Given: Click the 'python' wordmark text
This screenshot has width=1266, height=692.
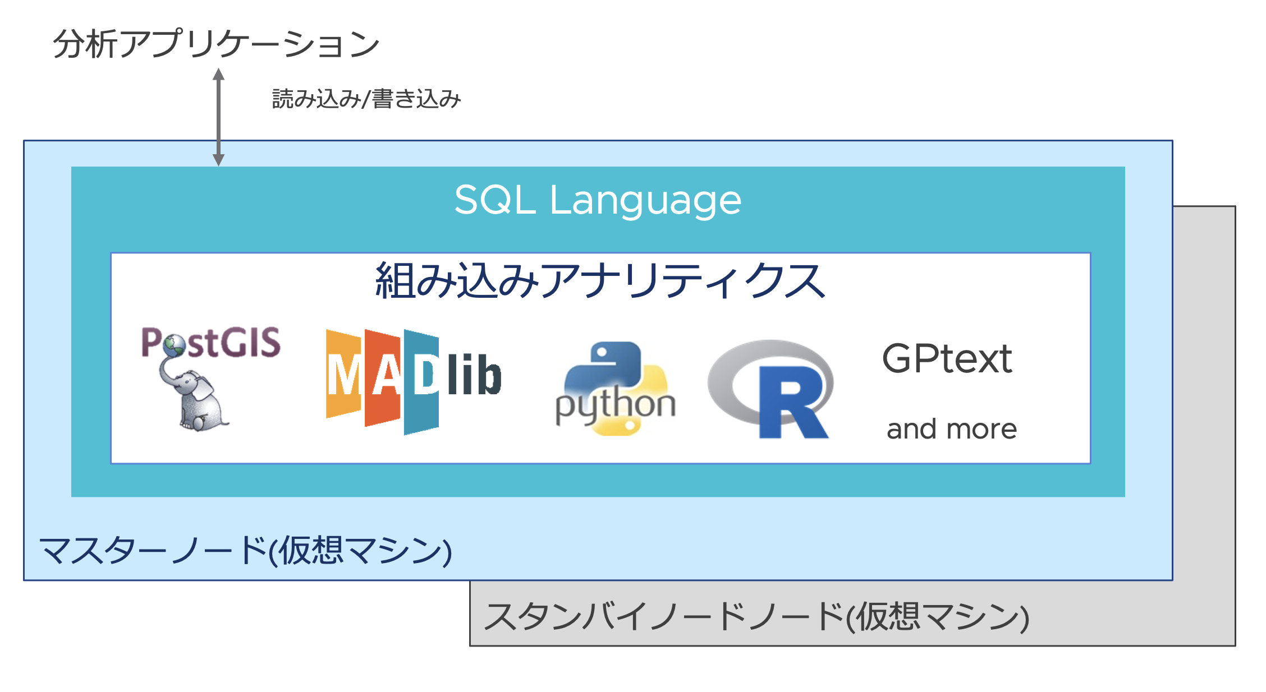Looking at the screenshot, I should coord(616,405).
